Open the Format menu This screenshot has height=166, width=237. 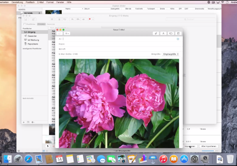[50, 2]
